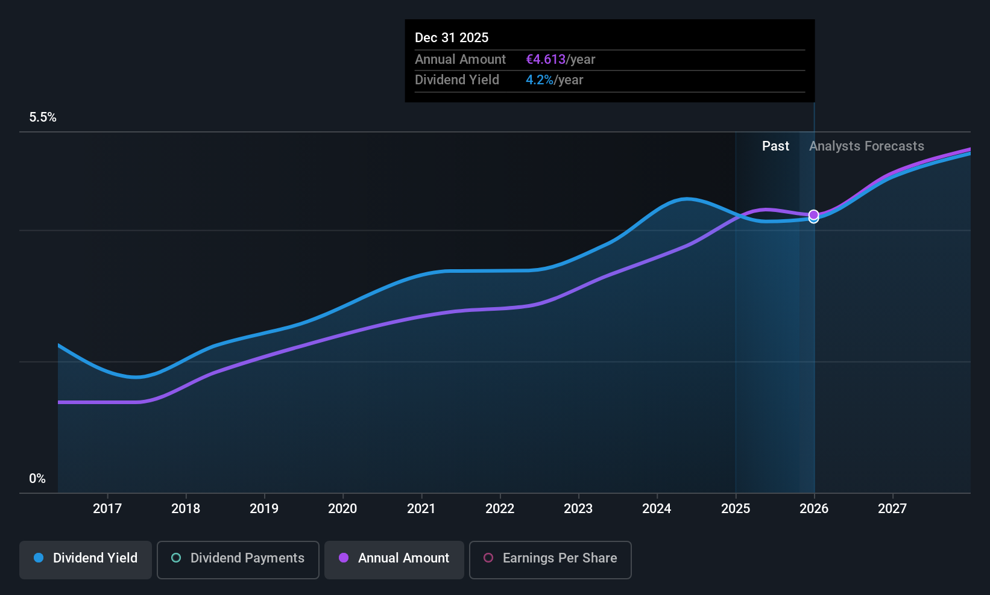The image size is (990, 595).
Task: Click the 2025 x-axis year label
Action: pos(736,508)
